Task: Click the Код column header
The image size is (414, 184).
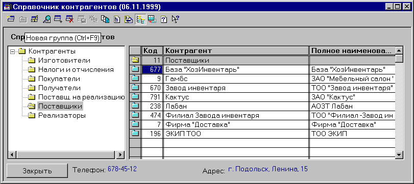Action: 152,51
